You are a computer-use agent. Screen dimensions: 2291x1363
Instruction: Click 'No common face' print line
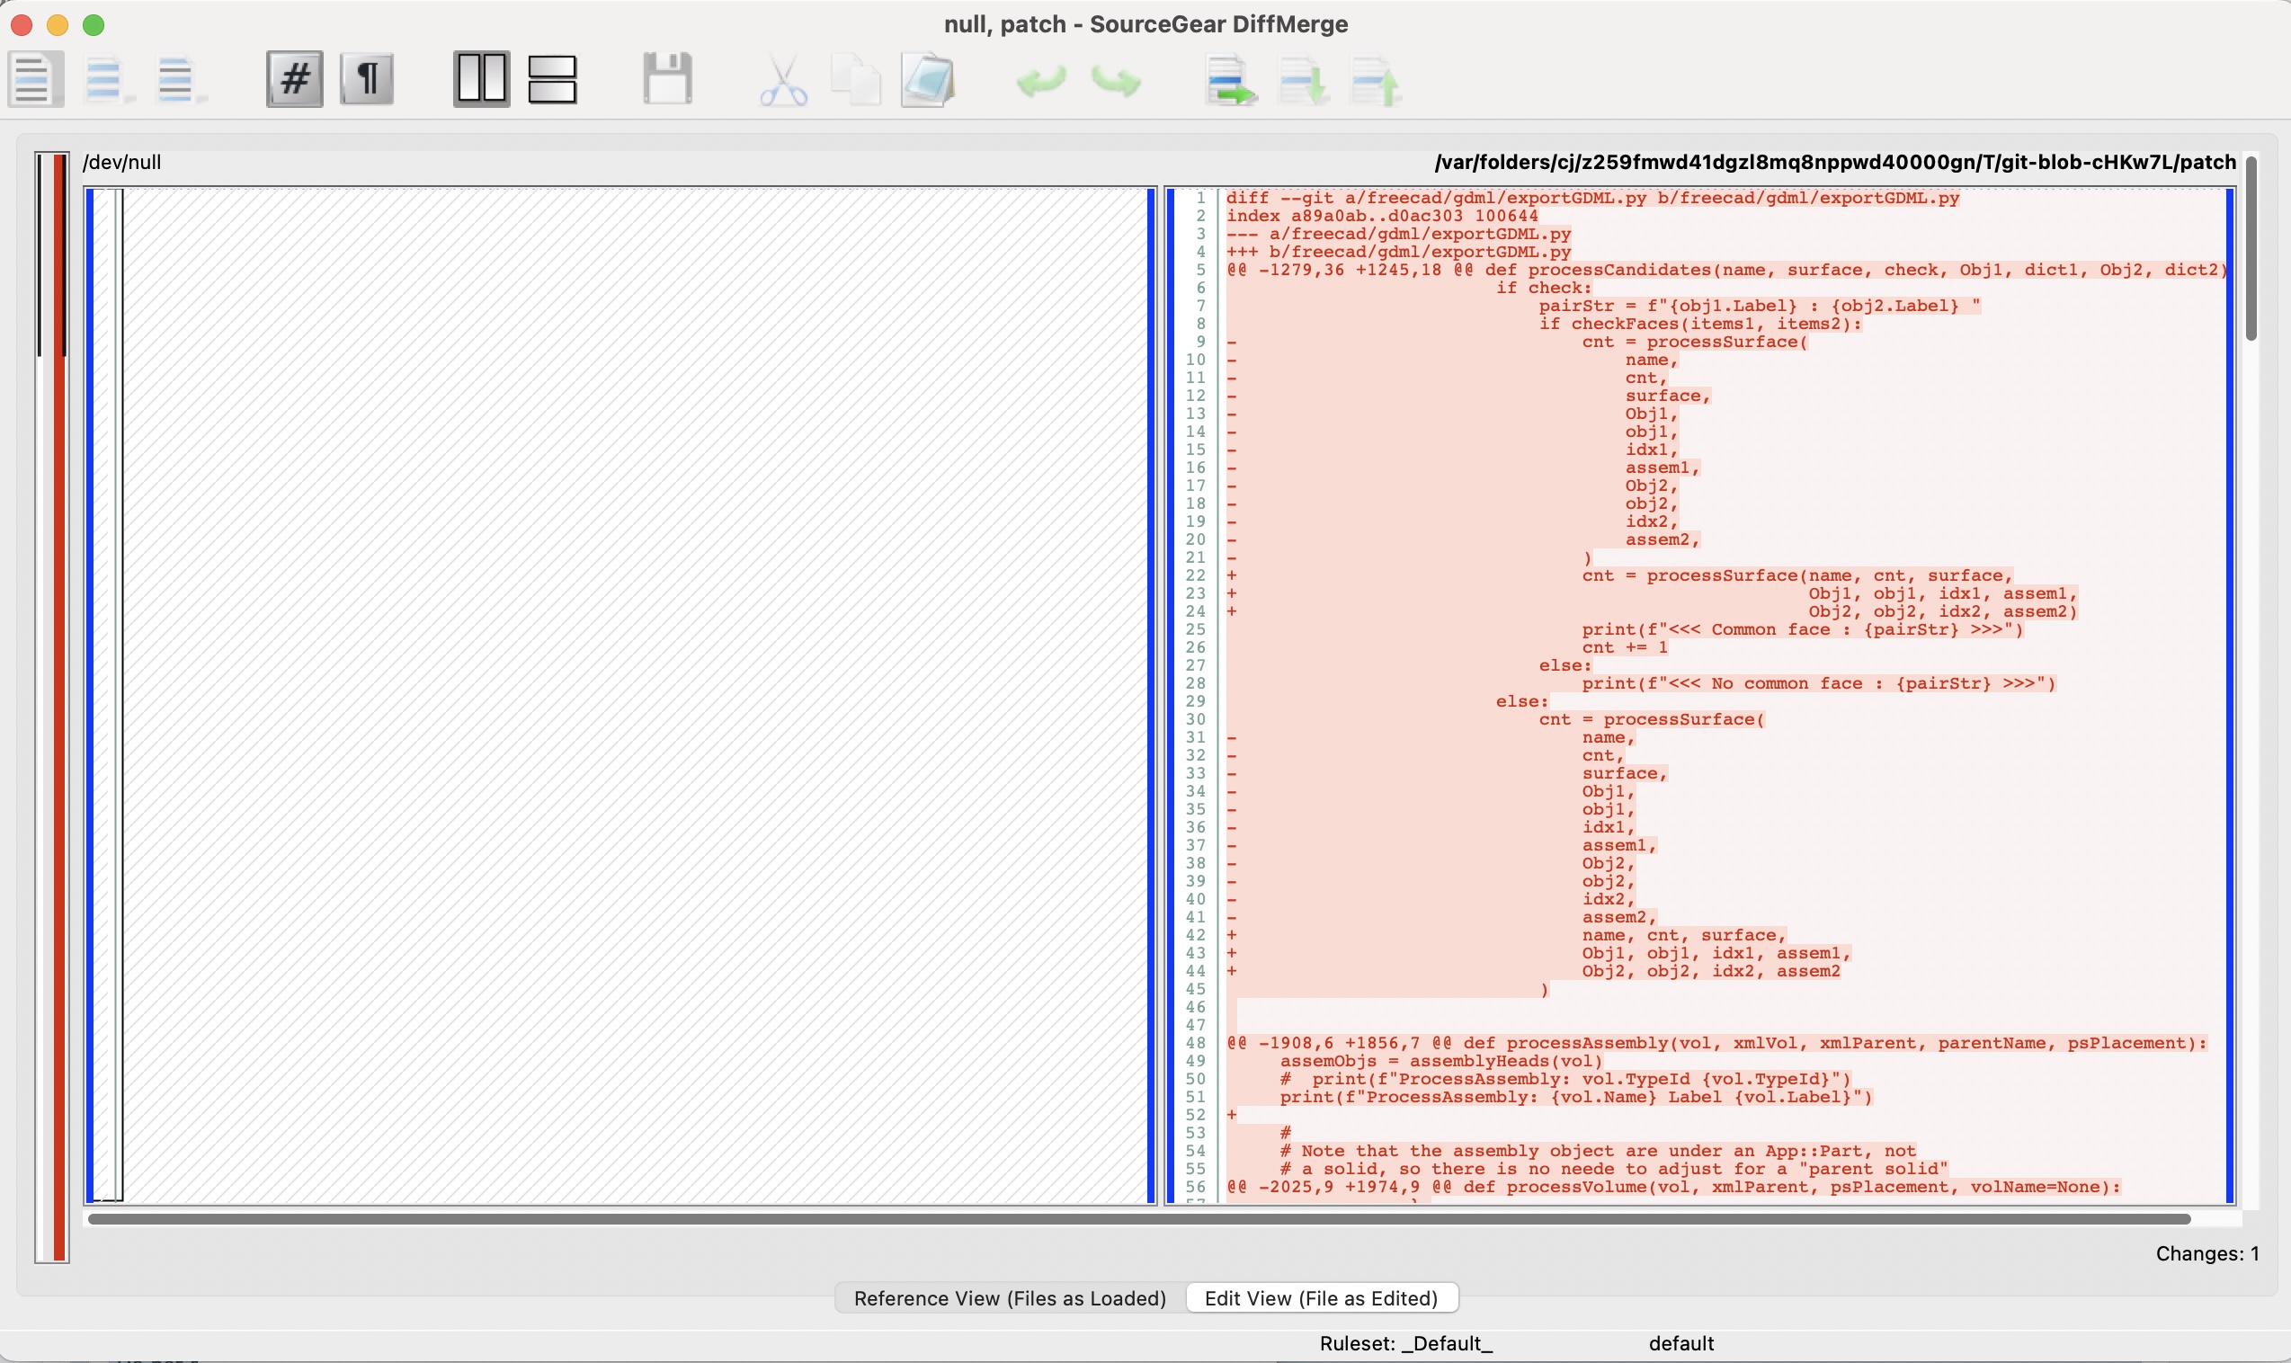click(1818, 683)
